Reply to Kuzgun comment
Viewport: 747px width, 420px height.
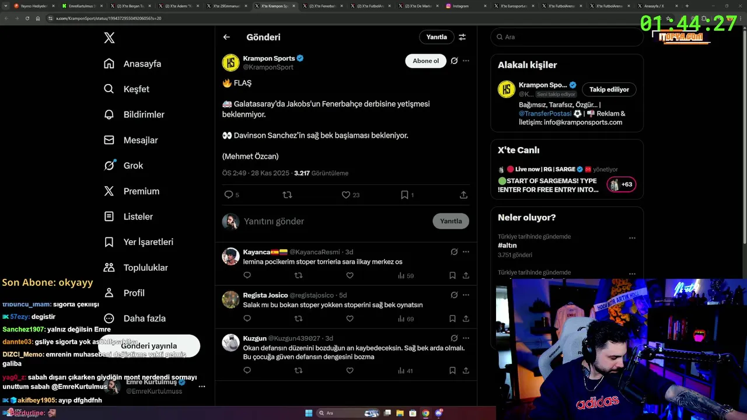coord(247,370)
